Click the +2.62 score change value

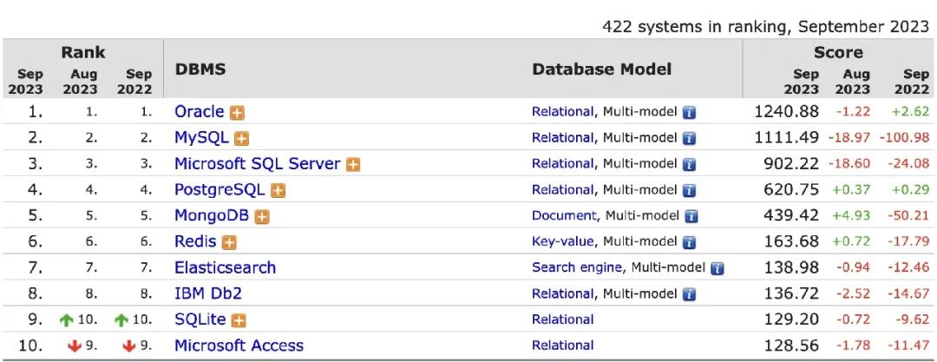(x=910, y=112)
